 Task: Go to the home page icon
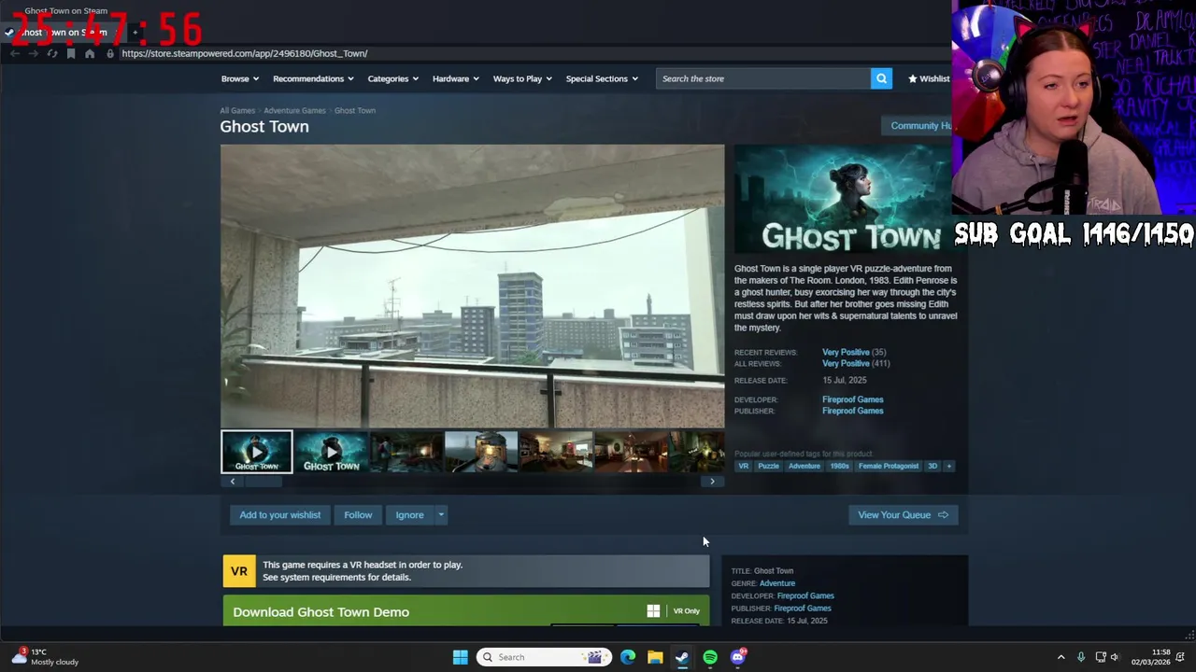pos(90,54)
